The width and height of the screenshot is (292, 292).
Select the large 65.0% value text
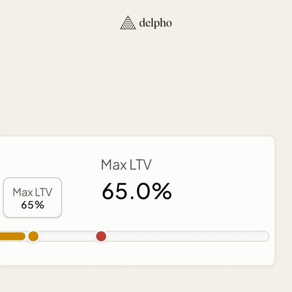[x=137, y=191]
